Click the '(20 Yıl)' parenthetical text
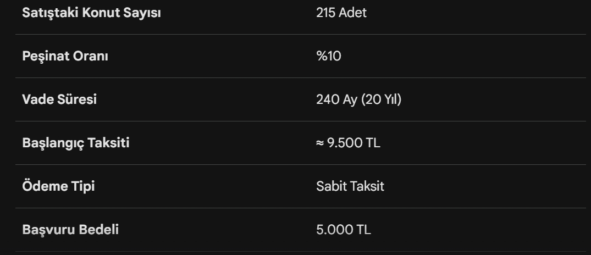Image resolution: width=591 pixels, height=255 pixels. pos(381,99)
